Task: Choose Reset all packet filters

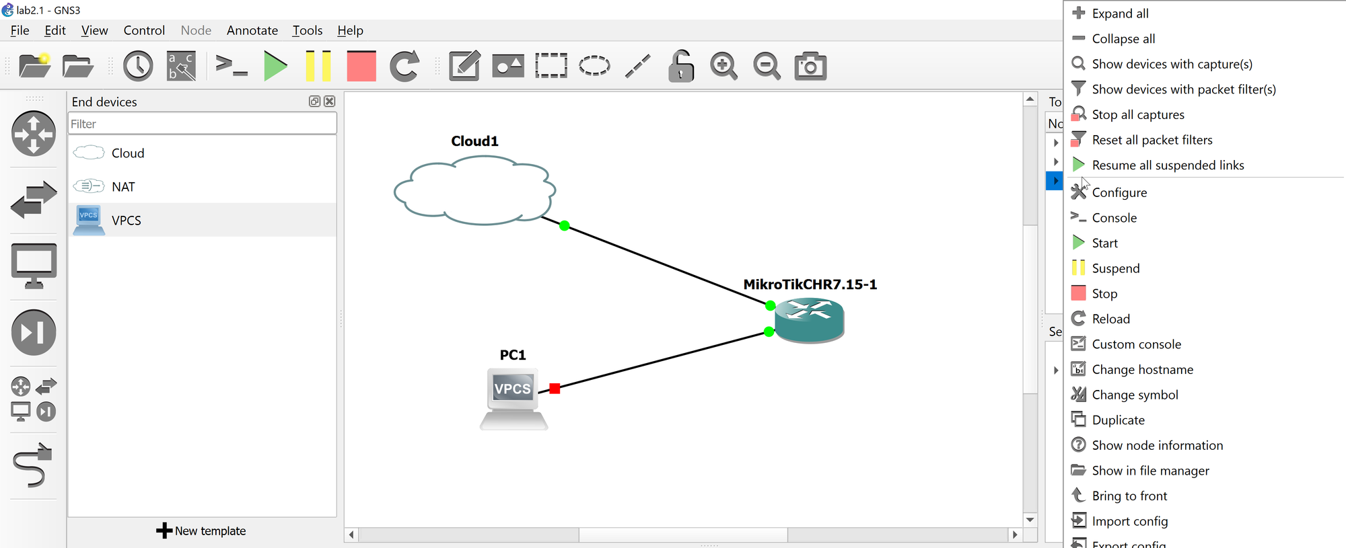Action: click(1205, 140)
